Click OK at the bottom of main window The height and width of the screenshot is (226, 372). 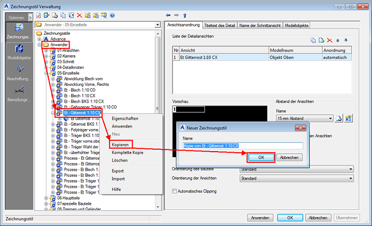pyautogui.click(x=290, y=218)
